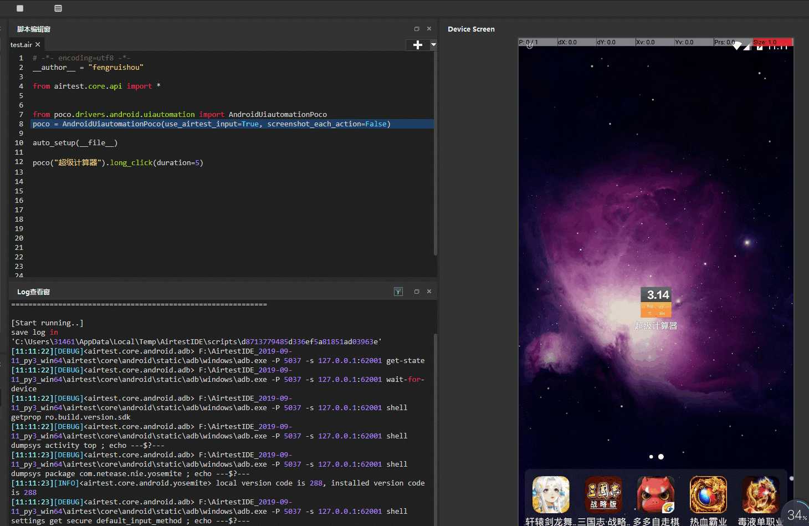Screen dimensions: 809x526
Task: Click the 34% floating performance indicator
Action: (x=796, y=514)
